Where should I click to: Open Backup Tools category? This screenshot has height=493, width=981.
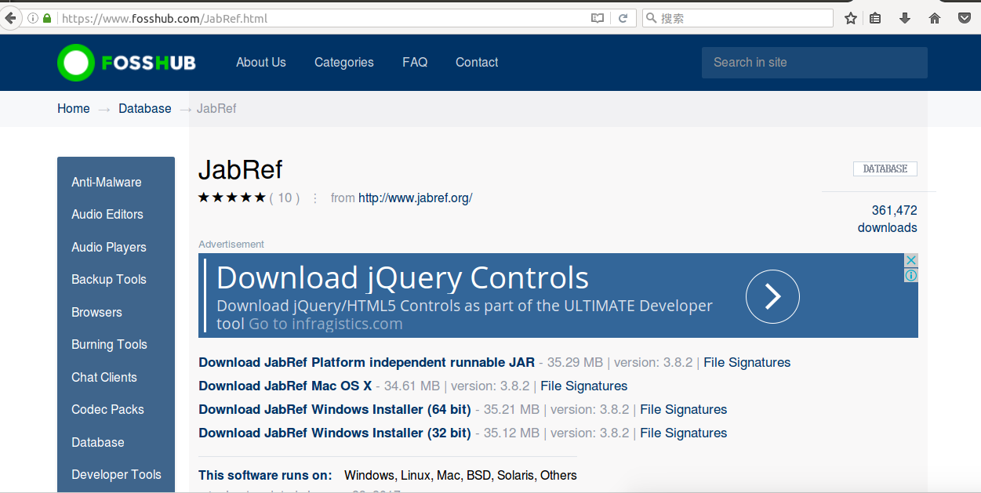[109, 280]
